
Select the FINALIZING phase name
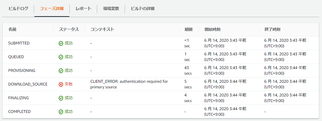coord(18,98)
